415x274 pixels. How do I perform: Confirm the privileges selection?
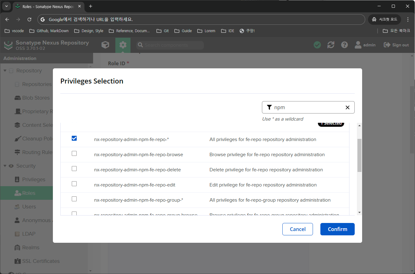pos(337,229)
